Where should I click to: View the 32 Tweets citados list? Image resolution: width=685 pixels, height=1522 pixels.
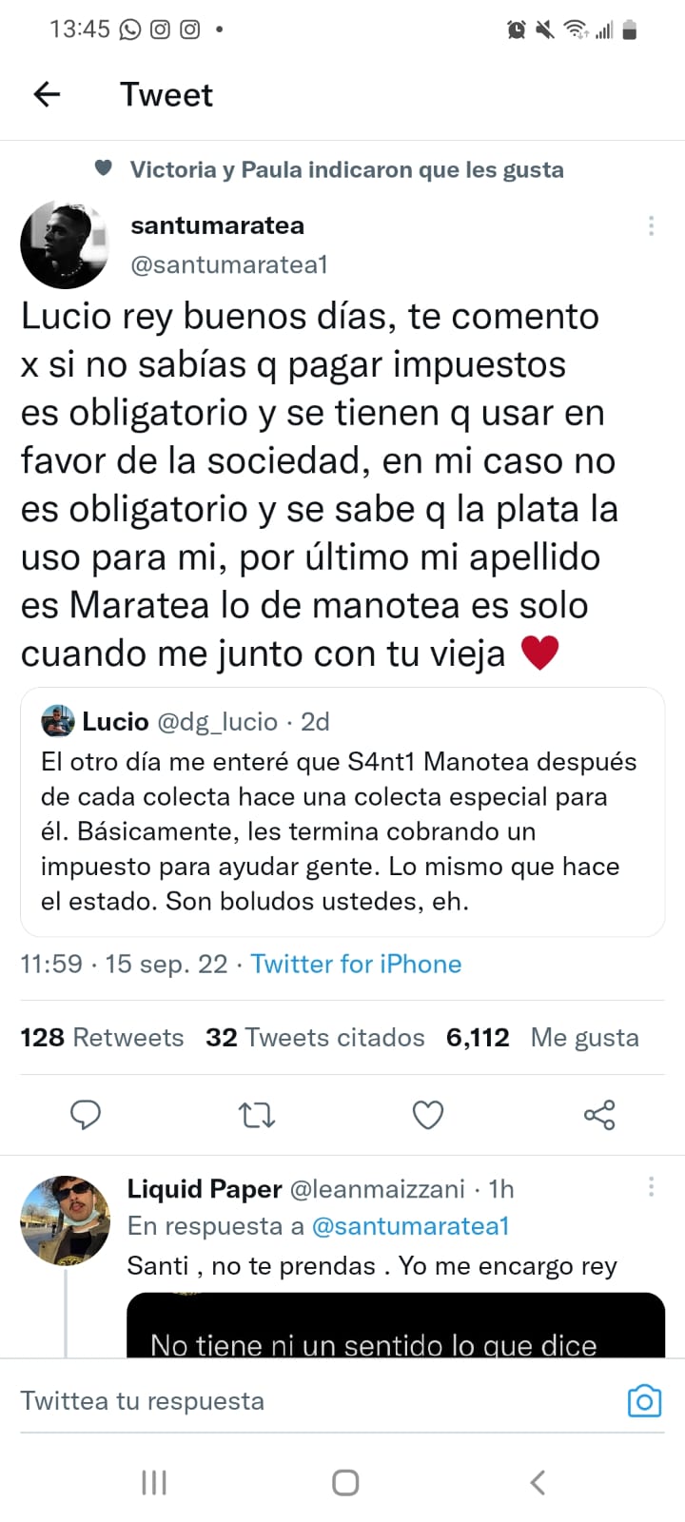click(x=315, y=1037)
